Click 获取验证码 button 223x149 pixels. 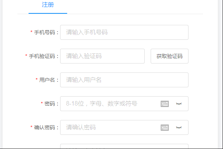(x=170, y=56)
